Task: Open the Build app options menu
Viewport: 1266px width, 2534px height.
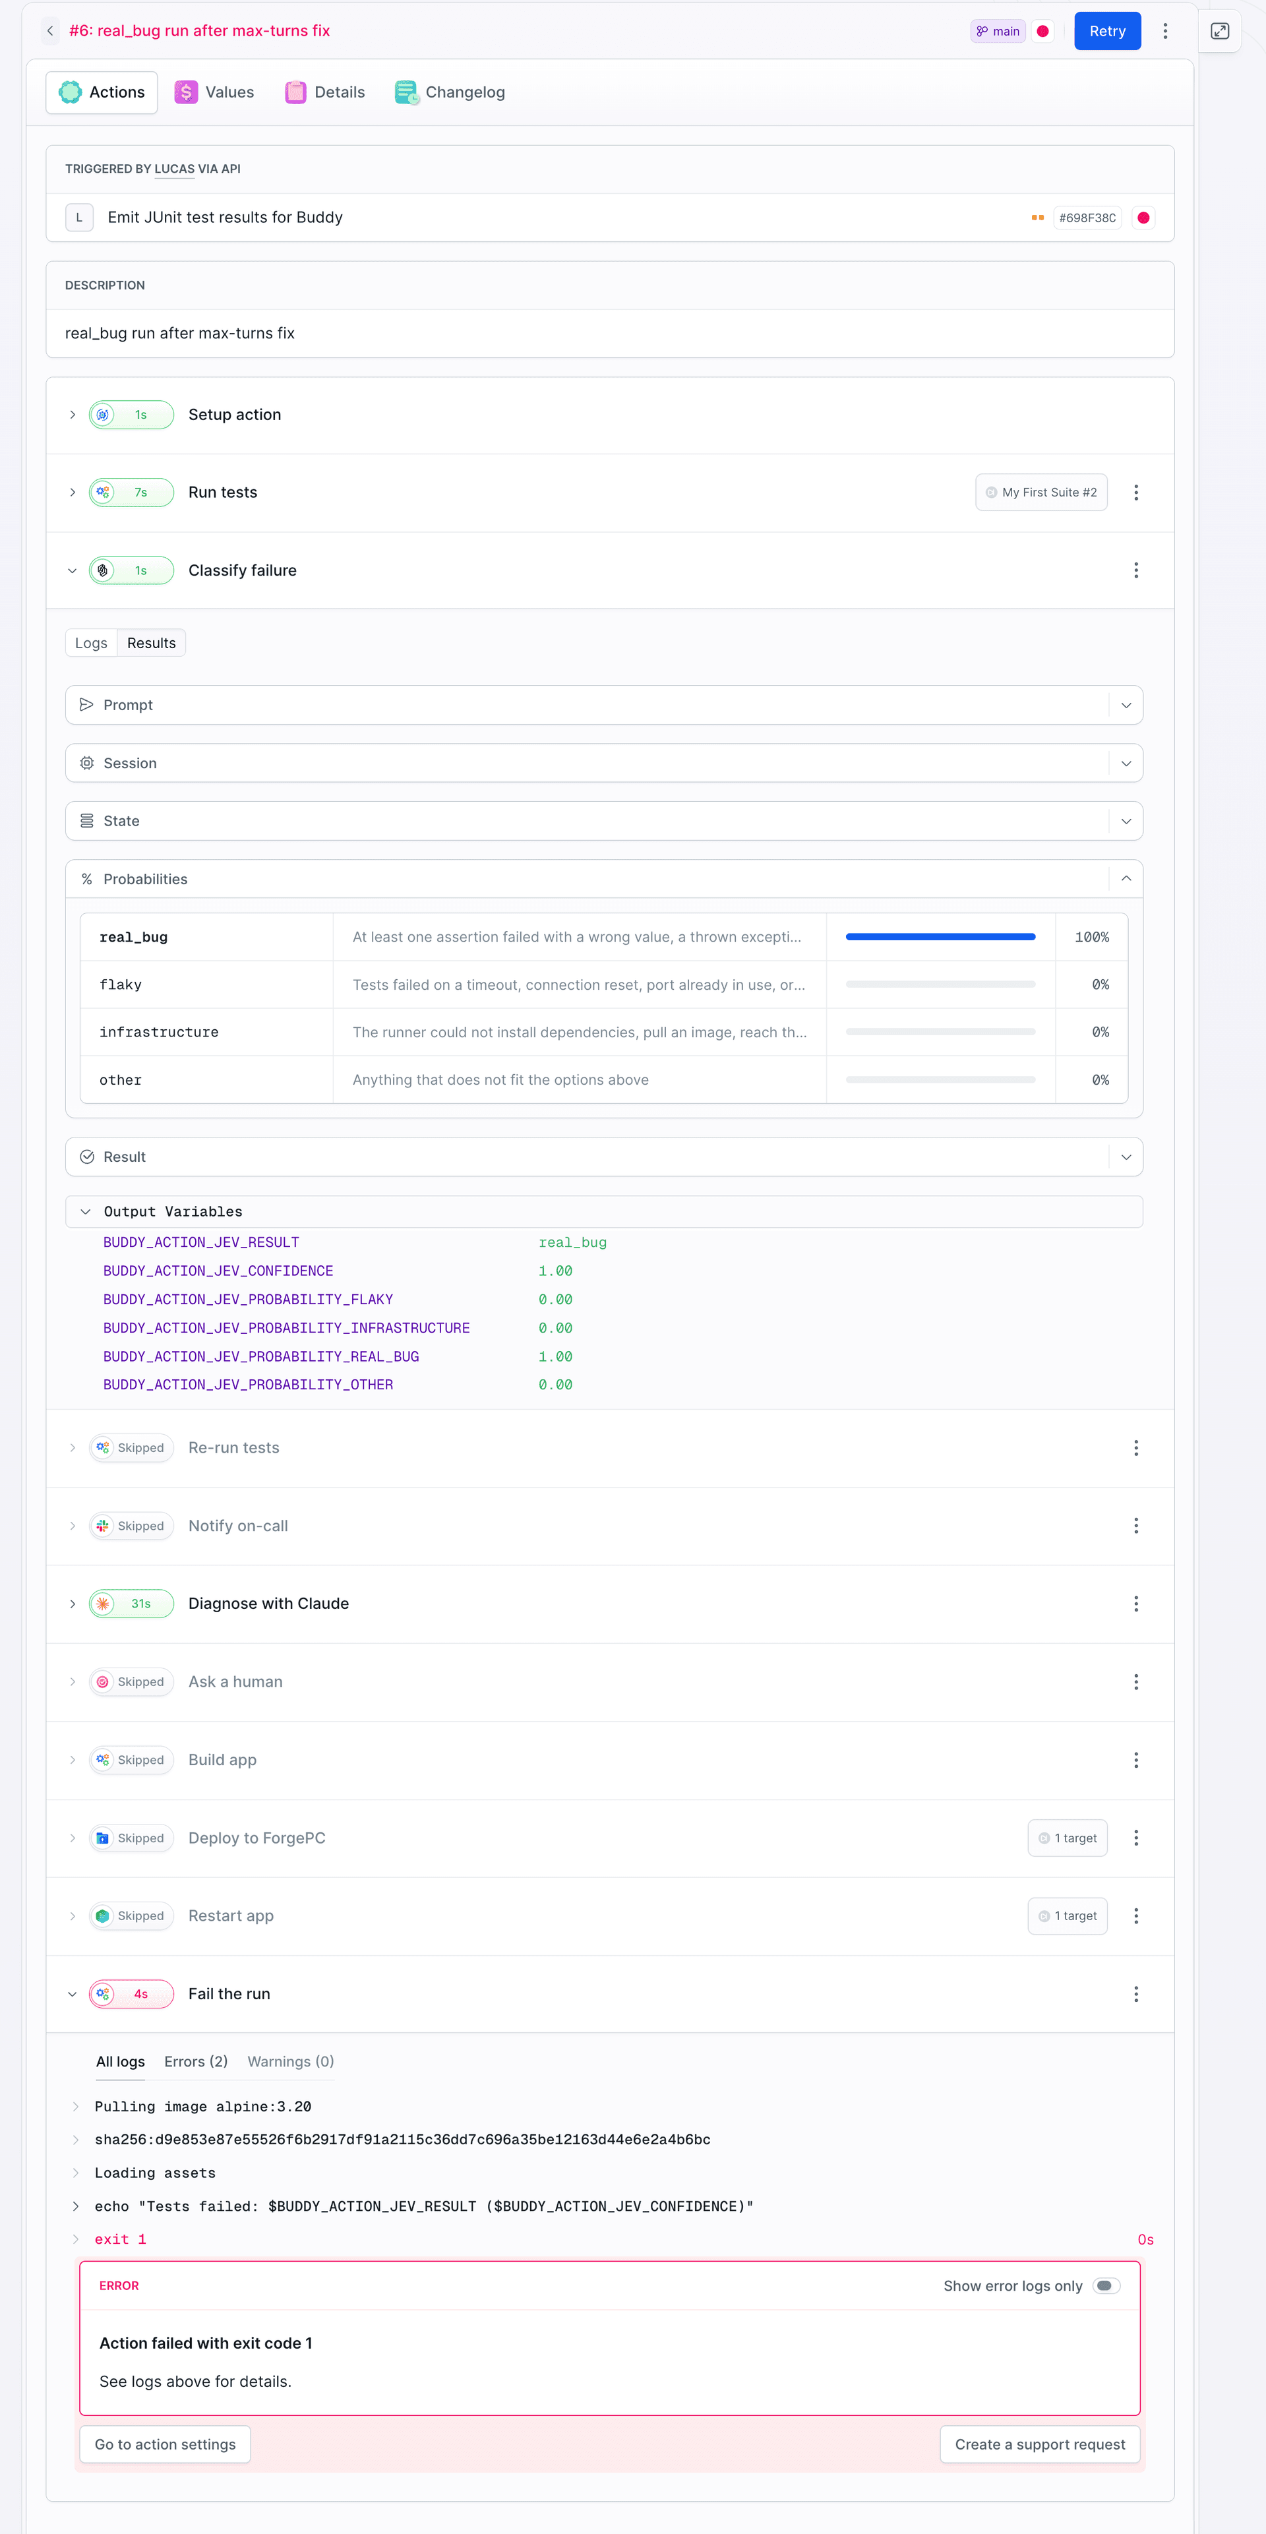Action: point(1136,1760)
